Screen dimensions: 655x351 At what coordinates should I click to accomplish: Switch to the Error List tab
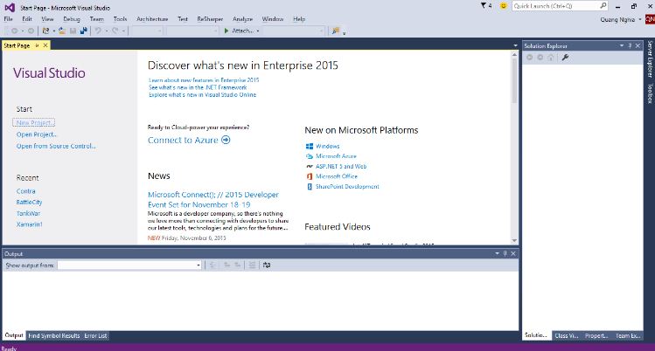pyautogui.click(x=95, y=335)
